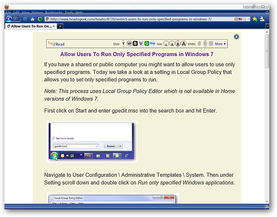Choose the third font size A
Viewport: 277px width, 217px height.
[x=178, y=44]
